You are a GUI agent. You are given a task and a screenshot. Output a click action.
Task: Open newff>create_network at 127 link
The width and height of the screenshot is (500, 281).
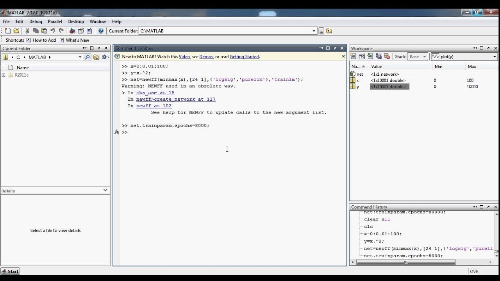[176, 99]
